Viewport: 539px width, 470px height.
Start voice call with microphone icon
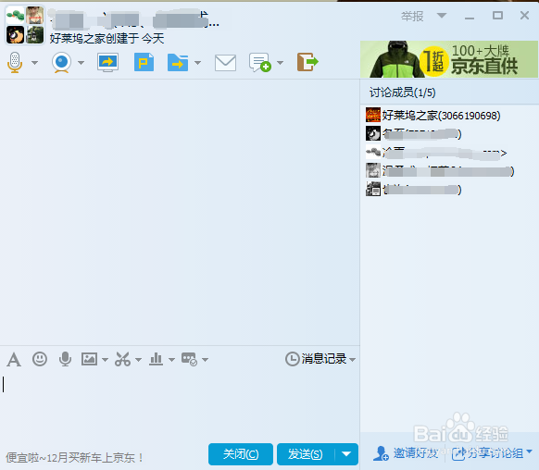[x=15, y=62]
